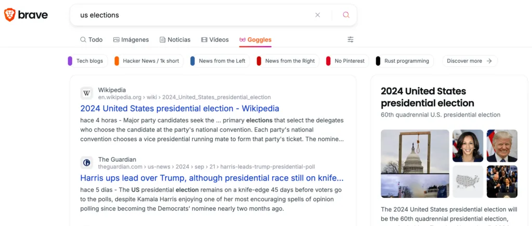The width and height of the screenshot is (532, 226).
Task: Click the orange Hacker News color marker
Action: [117, 61]
